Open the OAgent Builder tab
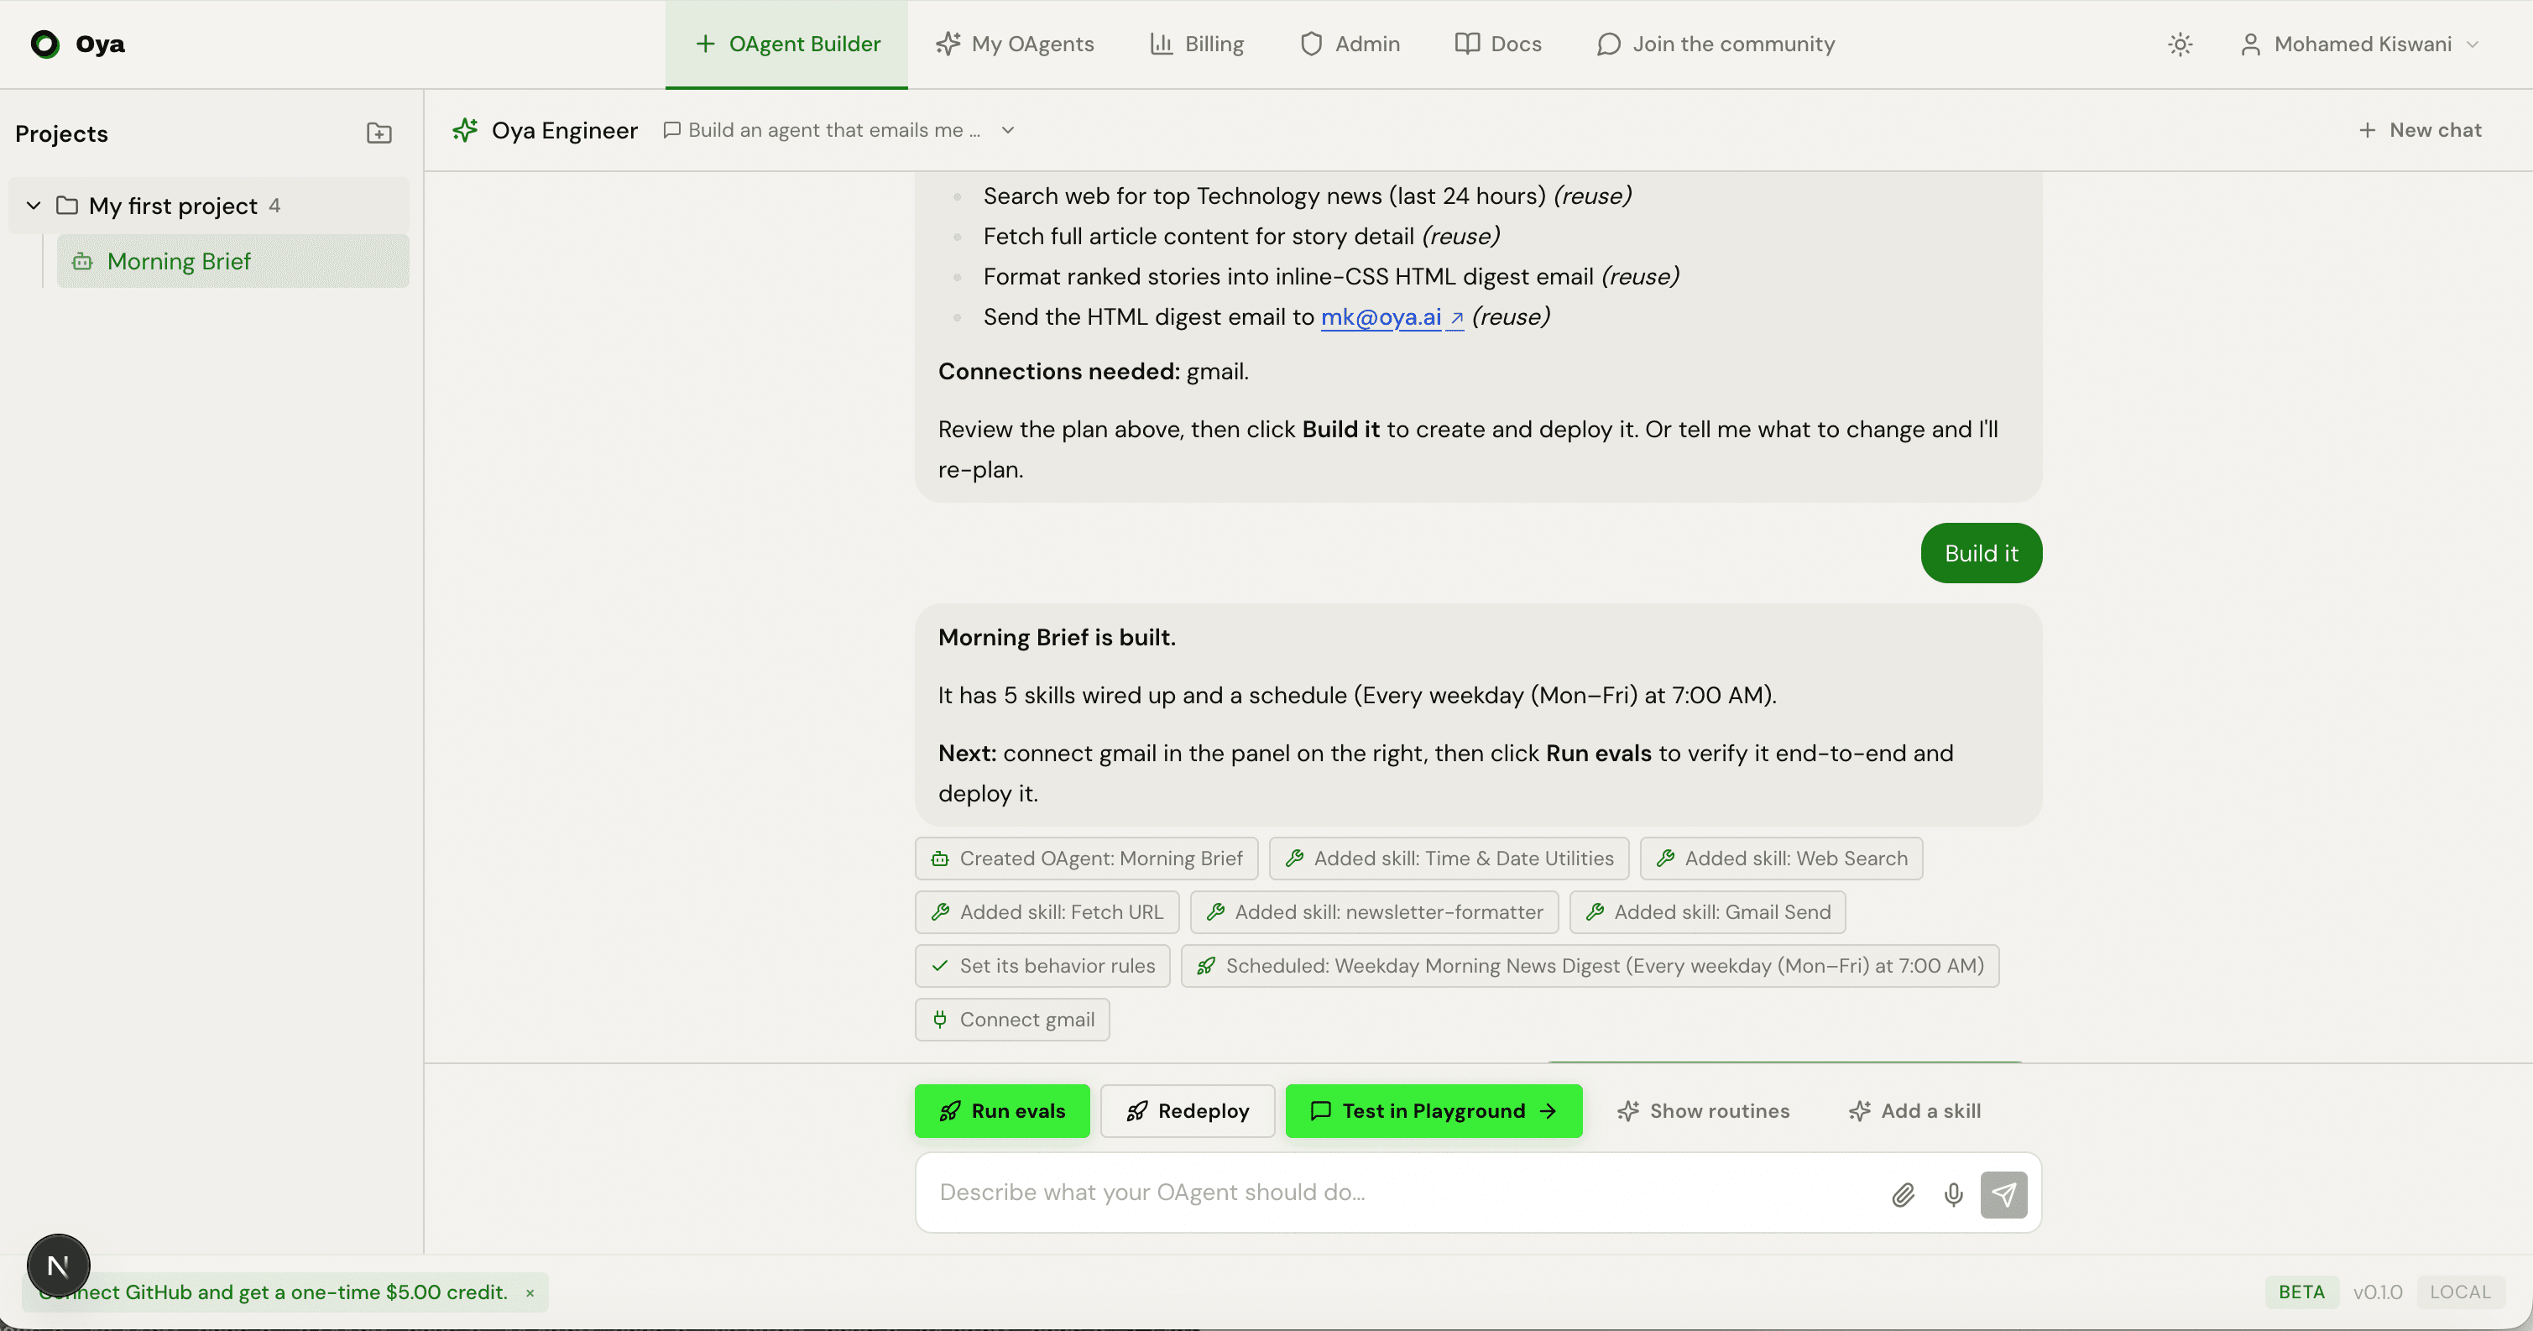2533x1331 pixels. [x=786, y=44]
